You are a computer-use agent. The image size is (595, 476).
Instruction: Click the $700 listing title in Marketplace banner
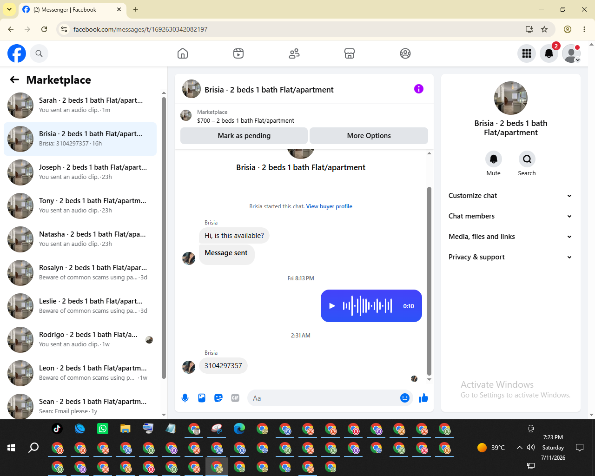point(245,121)
